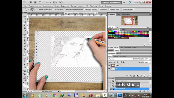Click the 'Реальные пикселы' button
The image size is (174, 98).
click(91, 10)
